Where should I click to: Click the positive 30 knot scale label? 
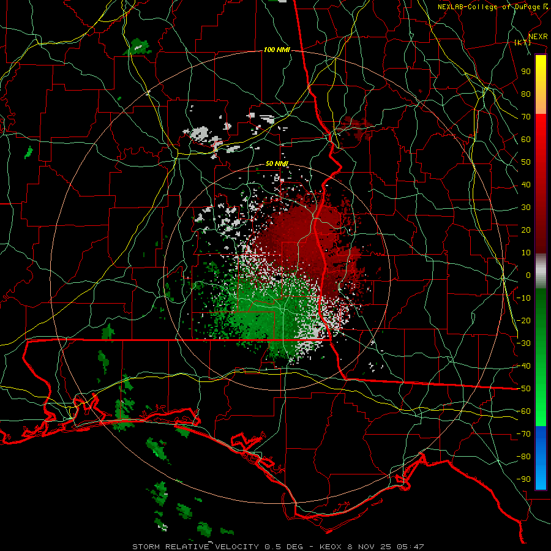tap(526, 208)
